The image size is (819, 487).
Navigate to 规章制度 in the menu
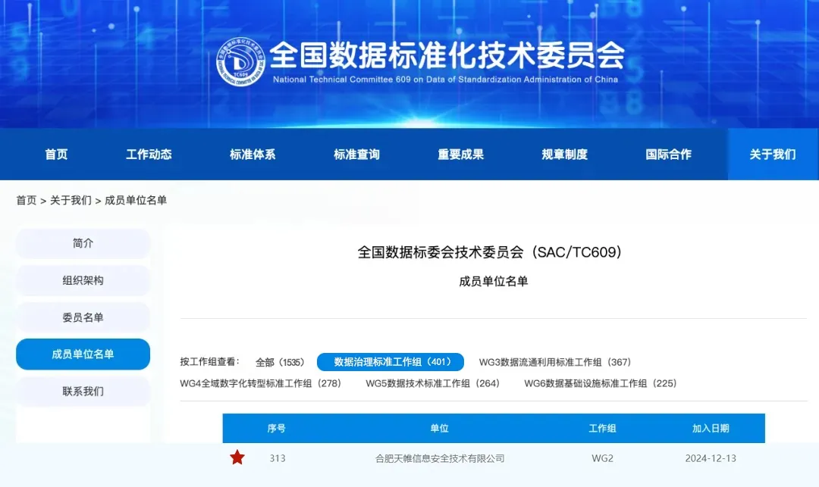(x=564, y=155)
